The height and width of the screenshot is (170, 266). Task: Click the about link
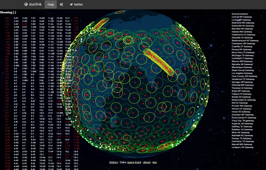tap(147, 162)
